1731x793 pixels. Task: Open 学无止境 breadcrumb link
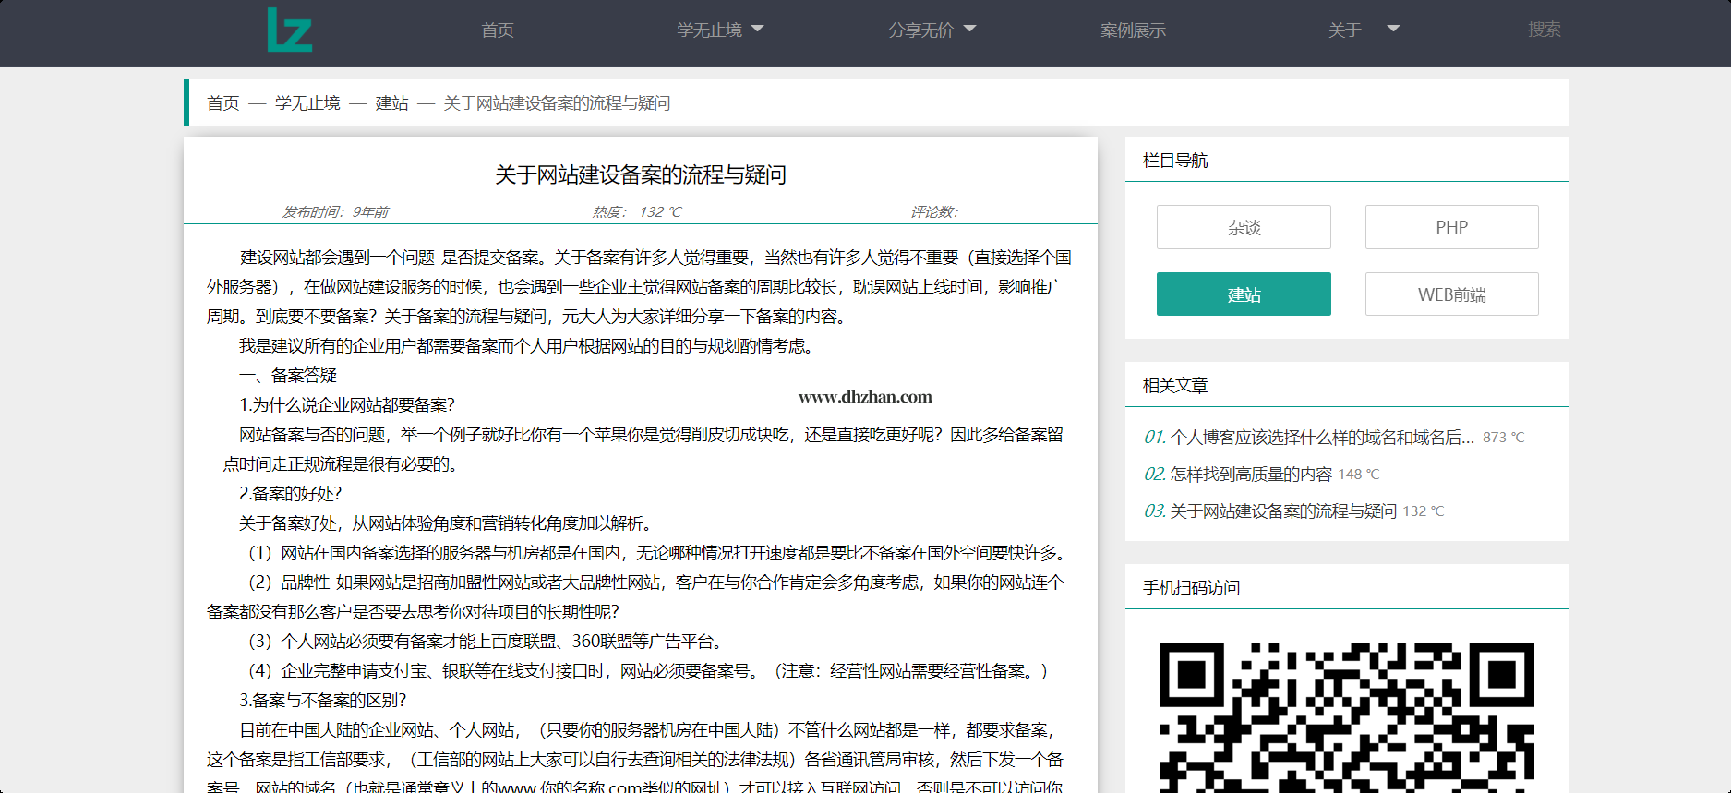click(307, 103)
